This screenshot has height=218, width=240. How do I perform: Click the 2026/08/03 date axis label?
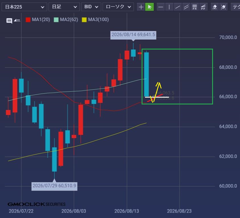(x=74, y=211)
